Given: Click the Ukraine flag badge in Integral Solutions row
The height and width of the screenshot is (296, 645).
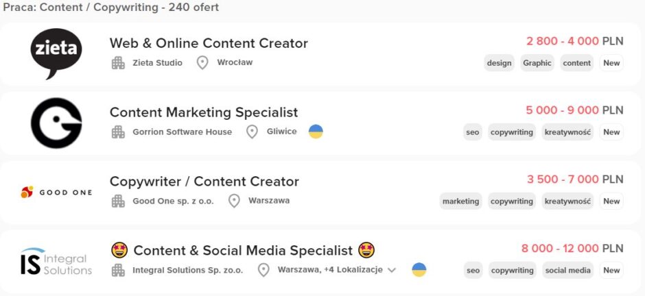Looking at the screenshot, I should (419, 270).
